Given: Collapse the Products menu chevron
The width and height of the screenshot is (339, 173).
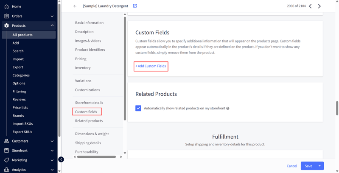Looking at the screenshot, I should (52, 25).
